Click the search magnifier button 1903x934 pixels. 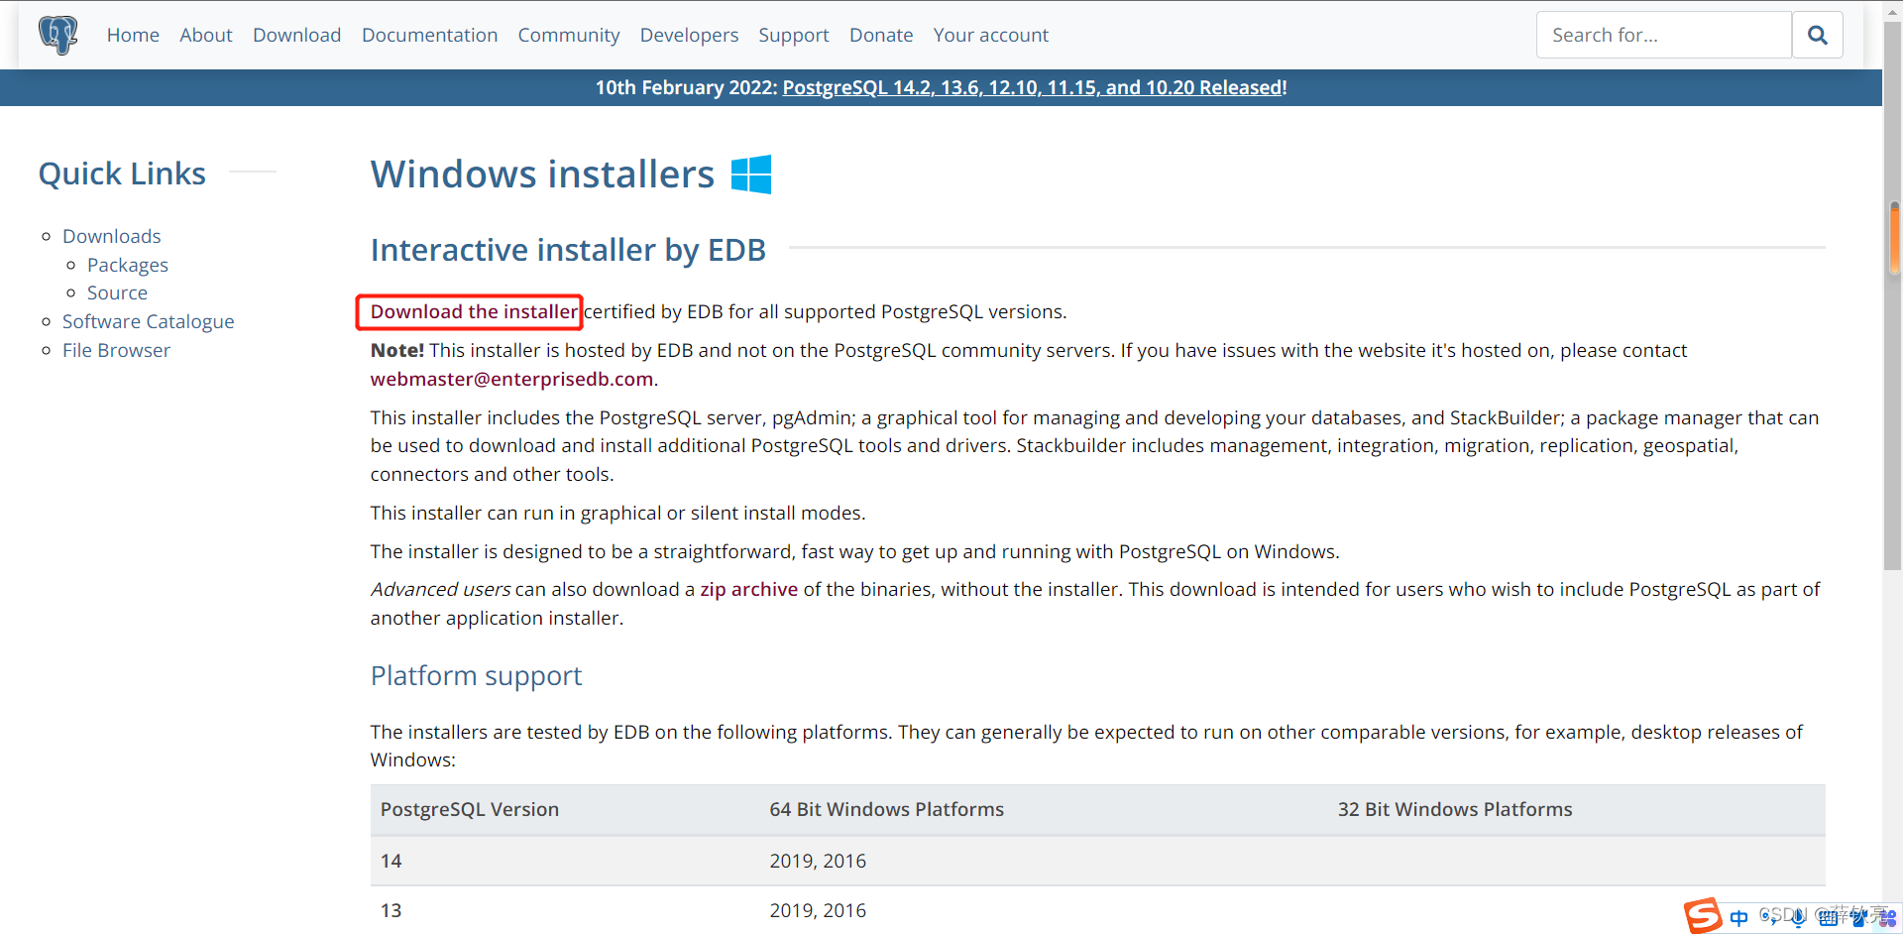1817,35
